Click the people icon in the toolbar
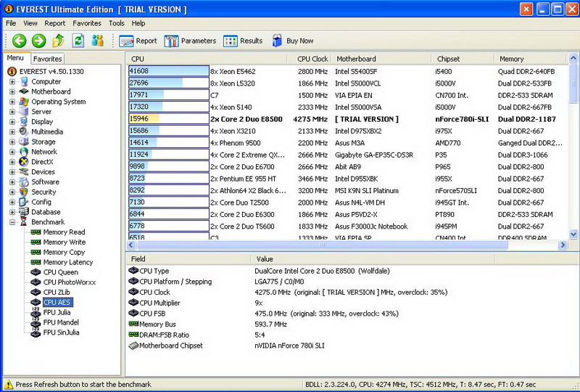This screenshot has width=580, height=392. 97,41
